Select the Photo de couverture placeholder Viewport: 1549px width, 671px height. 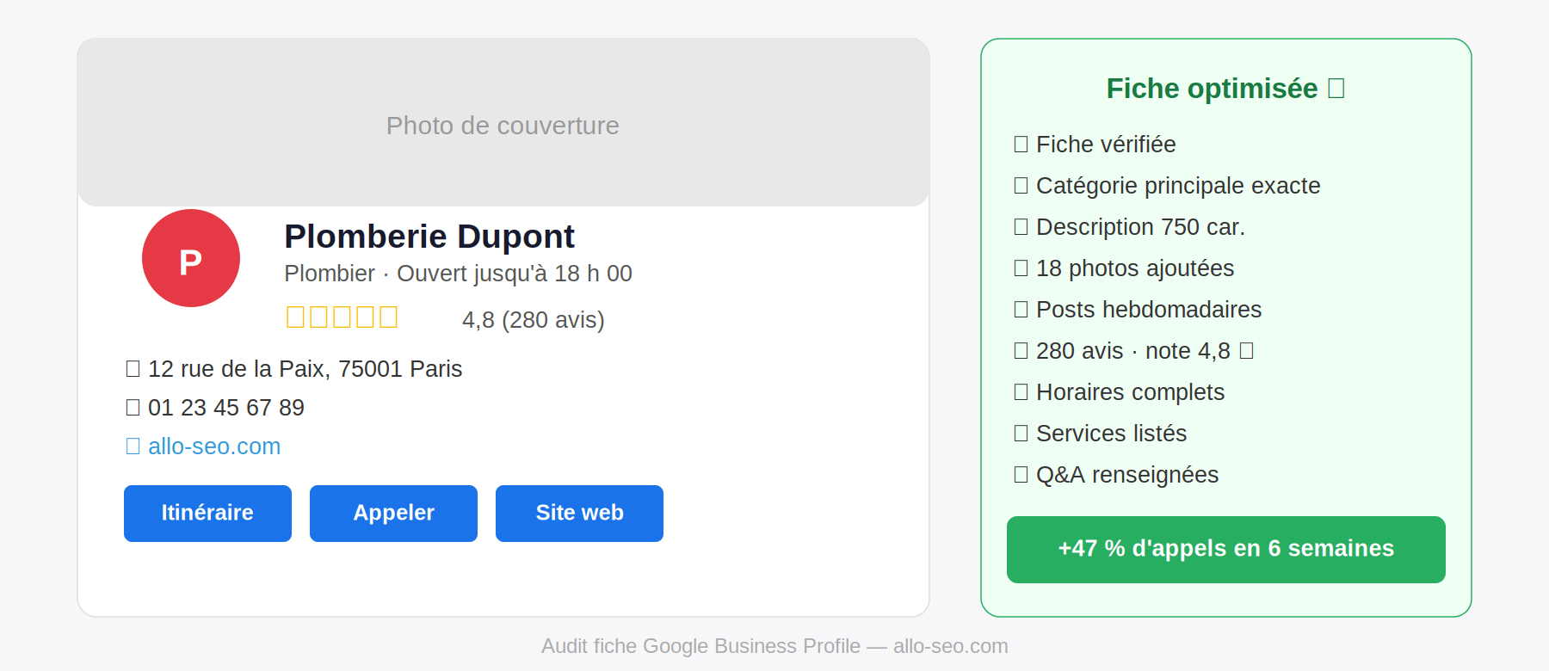[x=503, y=122]
